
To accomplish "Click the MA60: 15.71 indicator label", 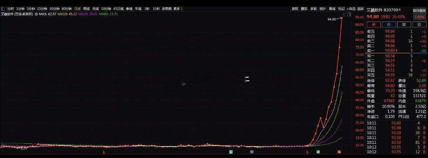I will tap(108, 14).
